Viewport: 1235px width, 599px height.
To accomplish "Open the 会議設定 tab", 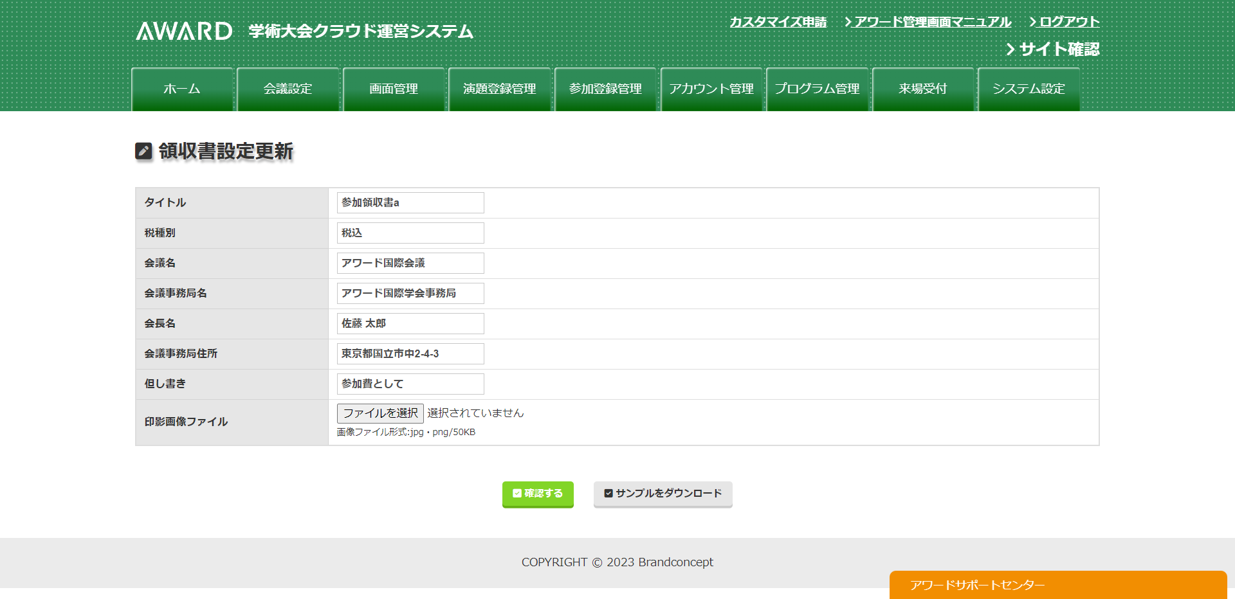I will 288,89.
